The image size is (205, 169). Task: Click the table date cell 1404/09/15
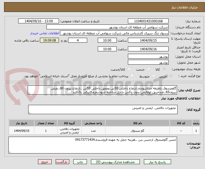21,131
